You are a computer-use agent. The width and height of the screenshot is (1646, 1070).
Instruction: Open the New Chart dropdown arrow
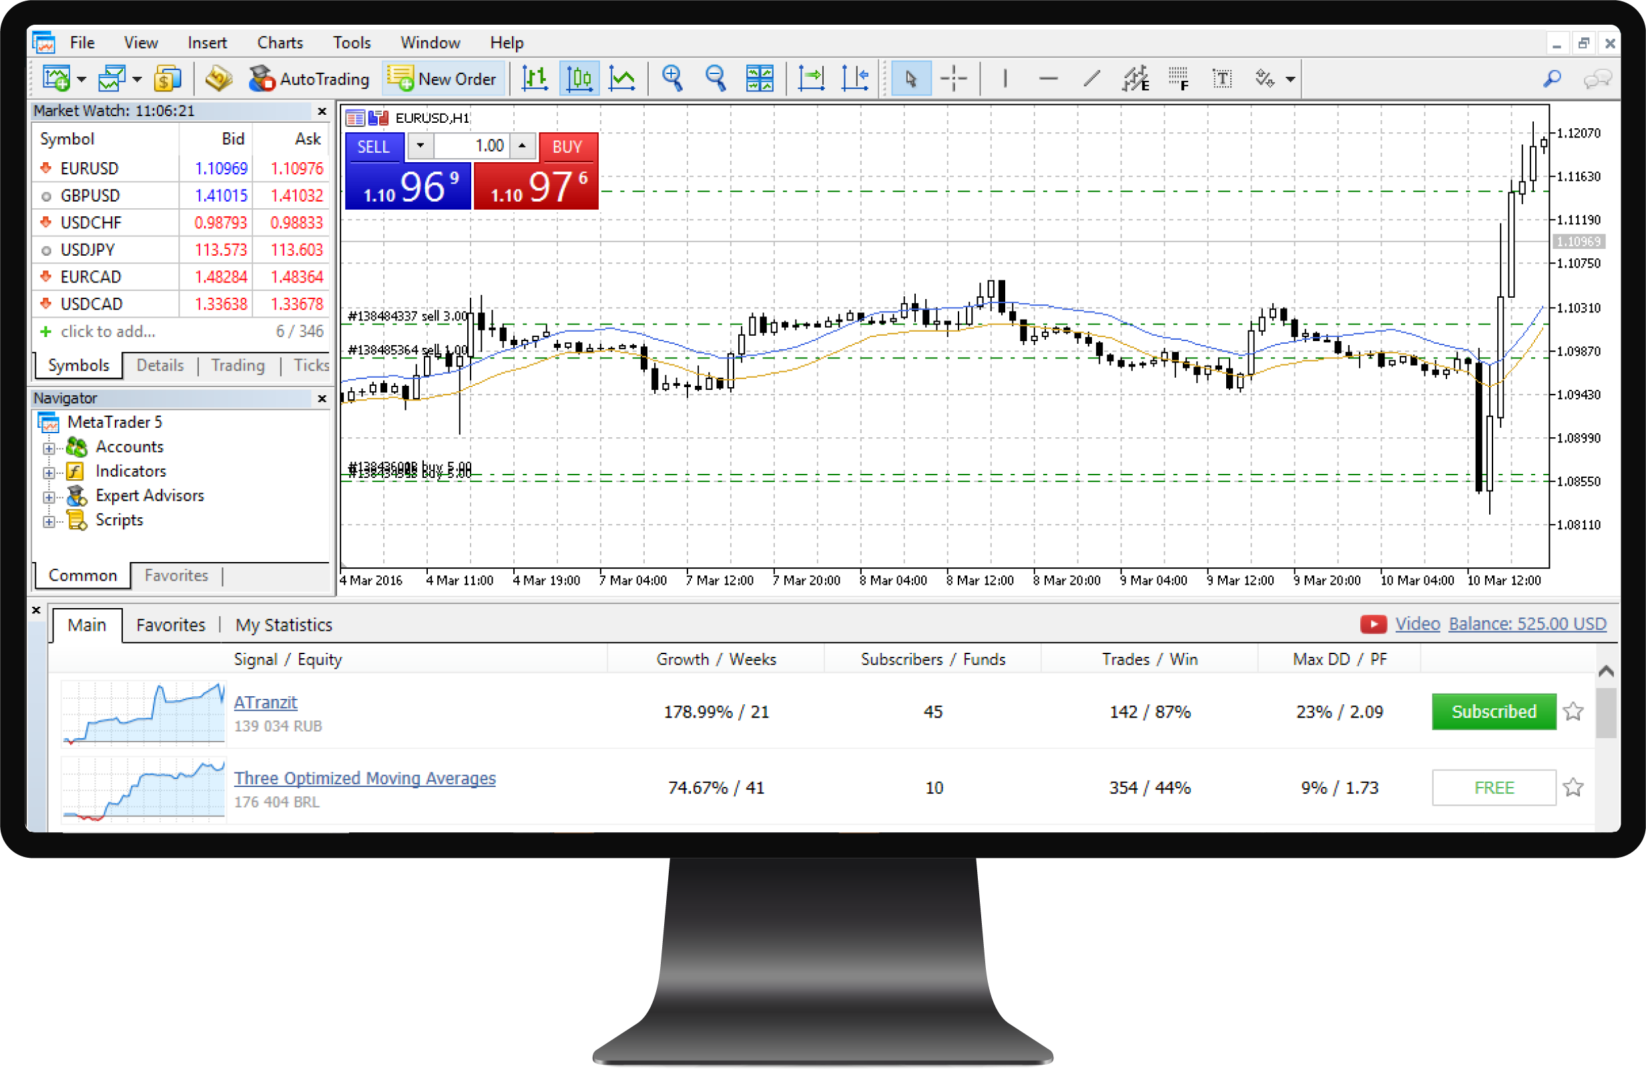click(x=81, y=79)
